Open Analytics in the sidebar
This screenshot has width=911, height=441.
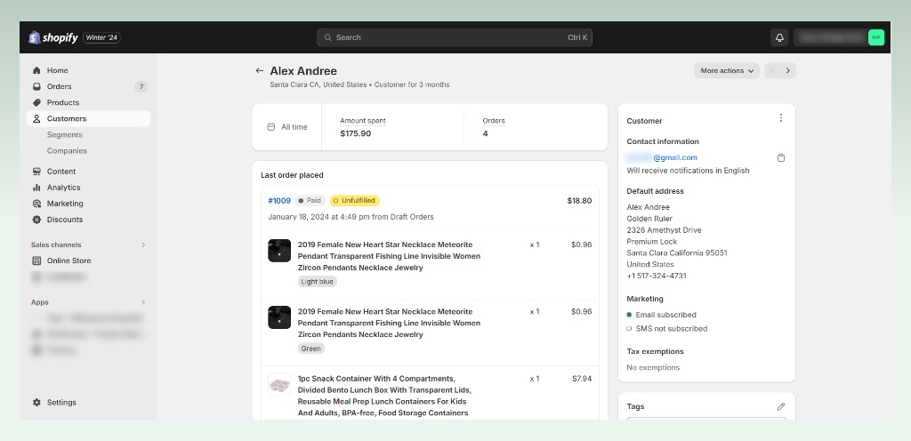click(88, 188)
